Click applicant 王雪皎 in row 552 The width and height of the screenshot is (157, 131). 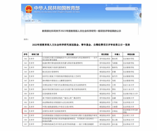115,102
